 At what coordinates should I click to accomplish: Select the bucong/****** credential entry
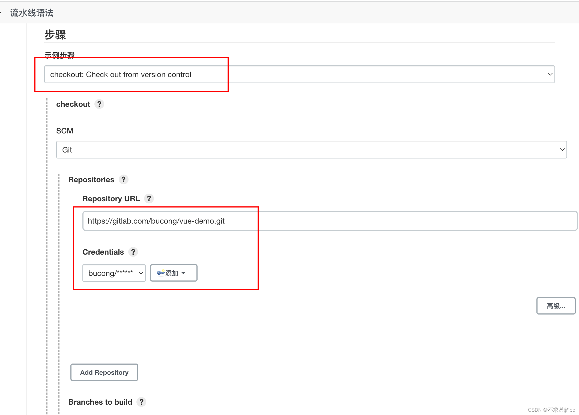click(x=110, y=273)
